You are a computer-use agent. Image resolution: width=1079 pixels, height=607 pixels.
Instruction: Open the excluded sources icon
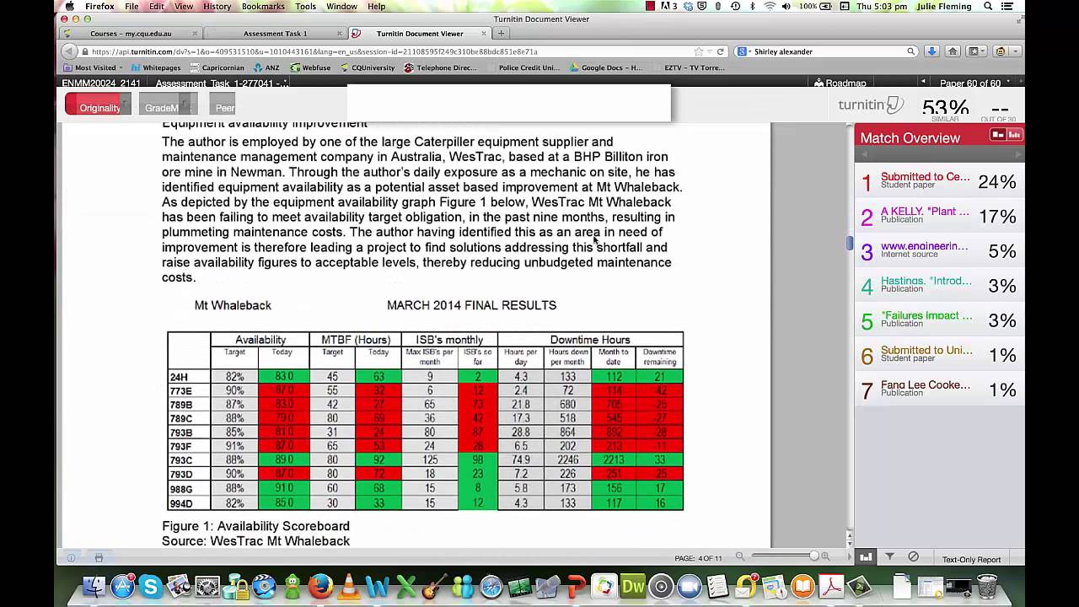913,557
